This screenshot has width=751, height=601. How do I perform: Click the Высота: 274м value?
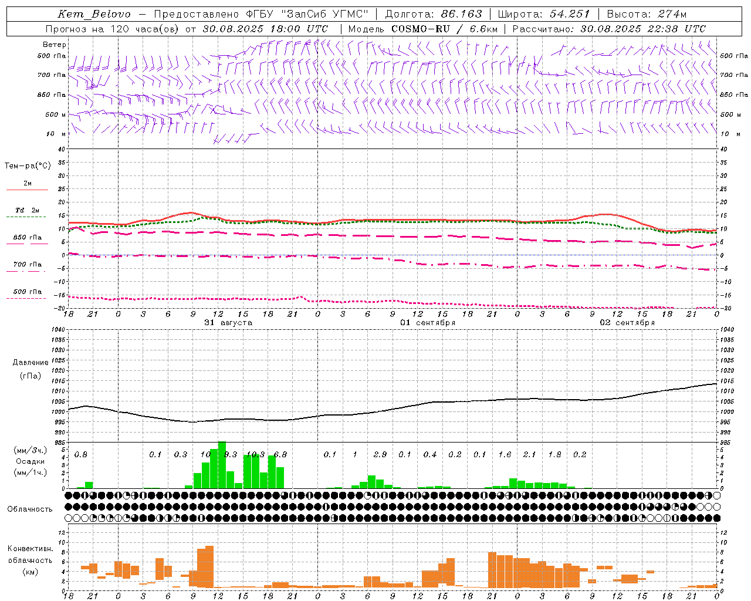647,14
